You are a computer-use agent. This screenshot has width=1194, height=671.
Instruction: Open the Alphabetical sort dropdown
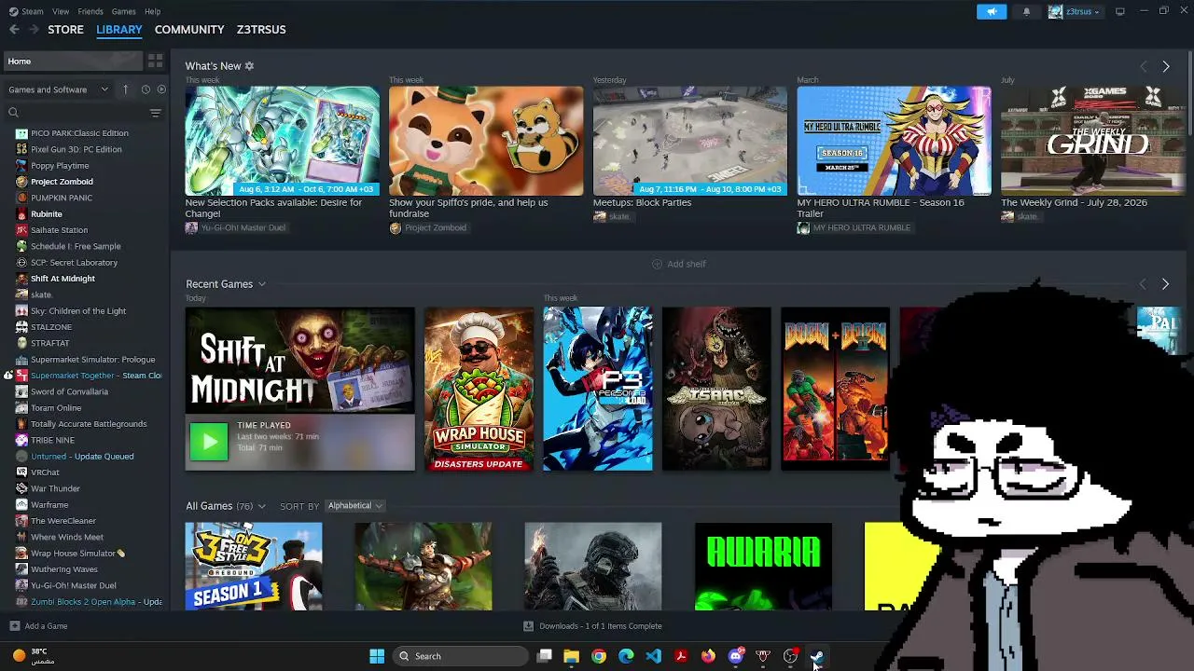click(x=354, y=506)
